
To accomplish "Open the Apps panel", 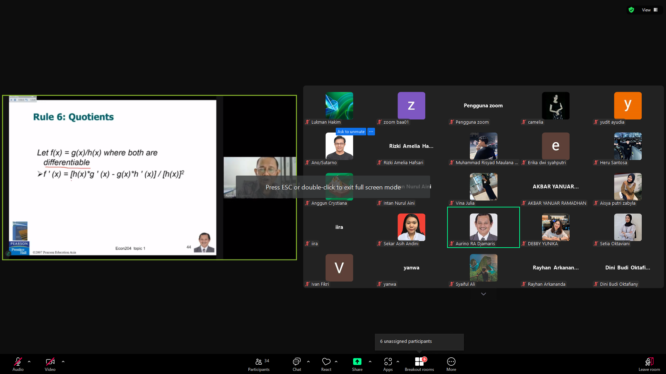I will pyautogui.click(x=388, y=364).
